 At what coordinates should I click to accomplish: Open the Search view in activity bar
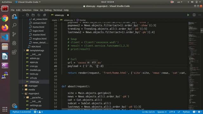(x=14, y=25)
